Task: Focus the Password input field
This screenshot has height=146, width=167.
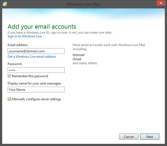Action: pyautogui.click(x=36, y=70)
